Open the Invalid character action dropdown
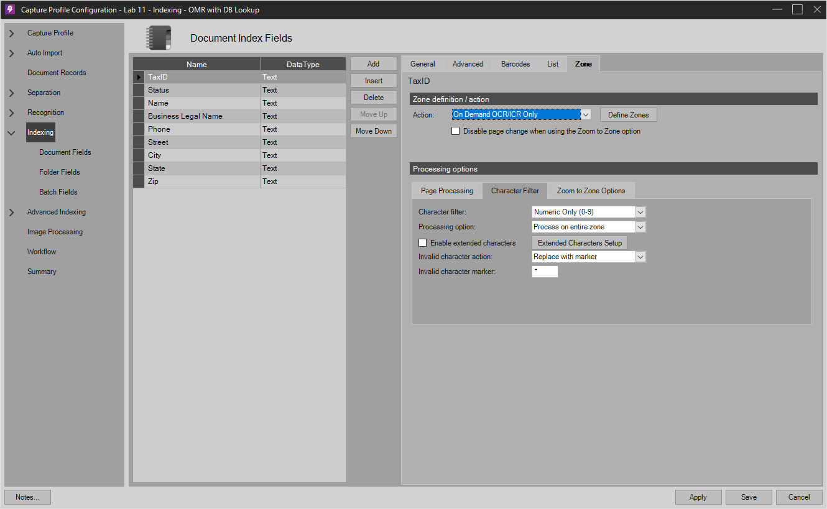The image size is (827, 509). point(640,256)
